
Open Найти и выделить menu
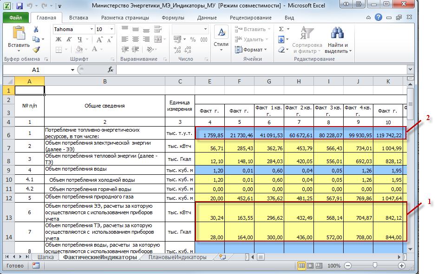click(x=338, y=39)
